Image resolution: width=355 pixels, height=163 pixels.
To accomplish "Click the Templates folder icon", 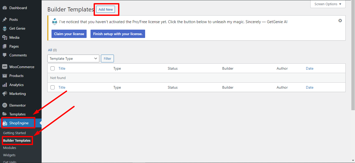I will [x=5, y=114].
